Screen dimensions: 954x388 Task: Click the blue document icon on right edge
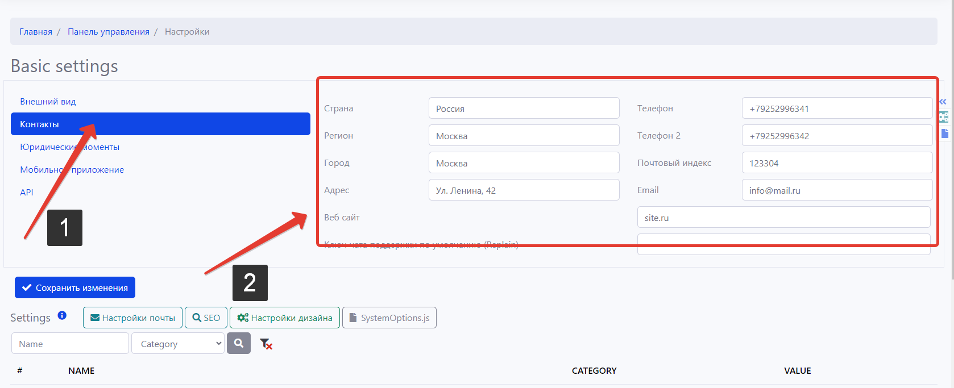click(944, 133)
